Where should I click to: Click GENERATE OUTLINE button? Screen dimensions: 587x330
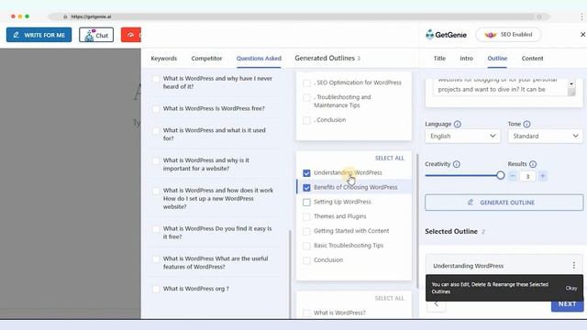(504, 203)
